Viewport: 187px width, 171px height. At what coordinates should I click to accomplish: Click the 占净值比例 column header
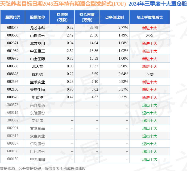point(114,17)
